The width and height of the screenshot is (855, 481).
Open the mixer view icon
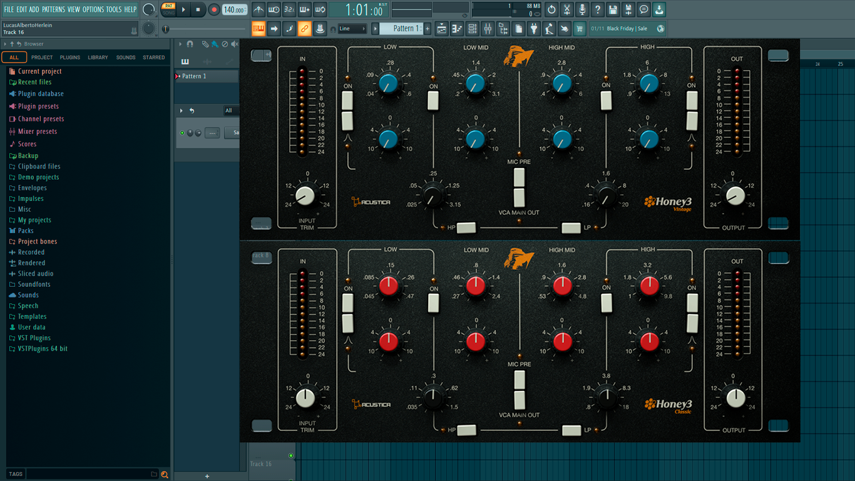point(488,28)
